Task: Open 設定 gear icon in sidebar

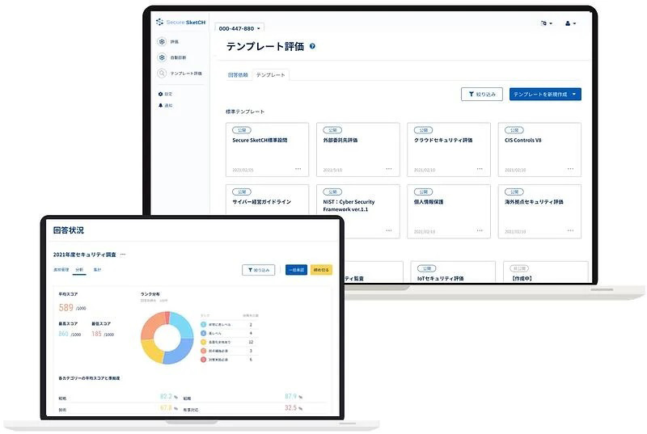Action: [x=160, y=94]
